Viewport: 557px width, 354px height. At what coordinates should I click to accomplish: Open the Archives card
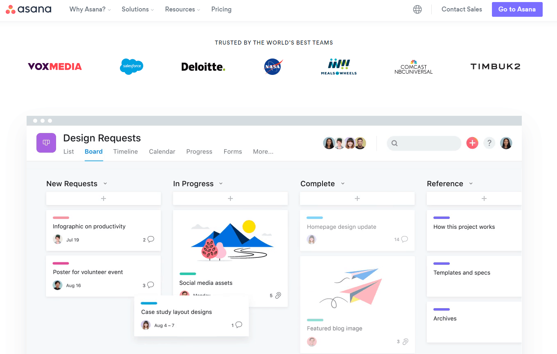click(474, 322)
